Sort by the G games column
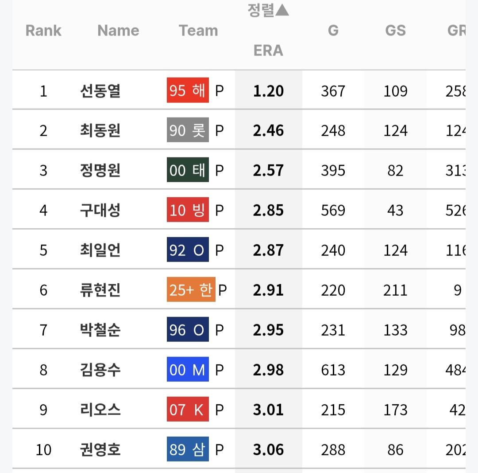The width and height of the screenshot is (478, 473). click(x=333, y=31)
